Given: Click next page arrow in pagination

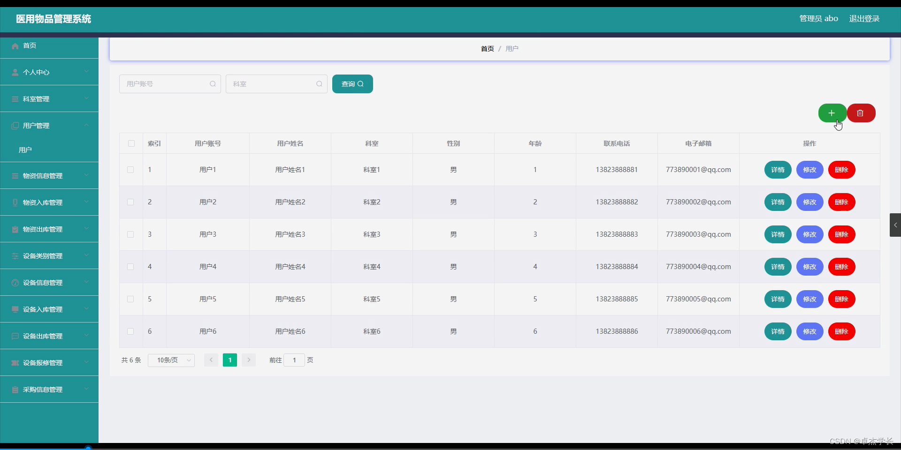Looking at the screenshot, I should 248,360.
